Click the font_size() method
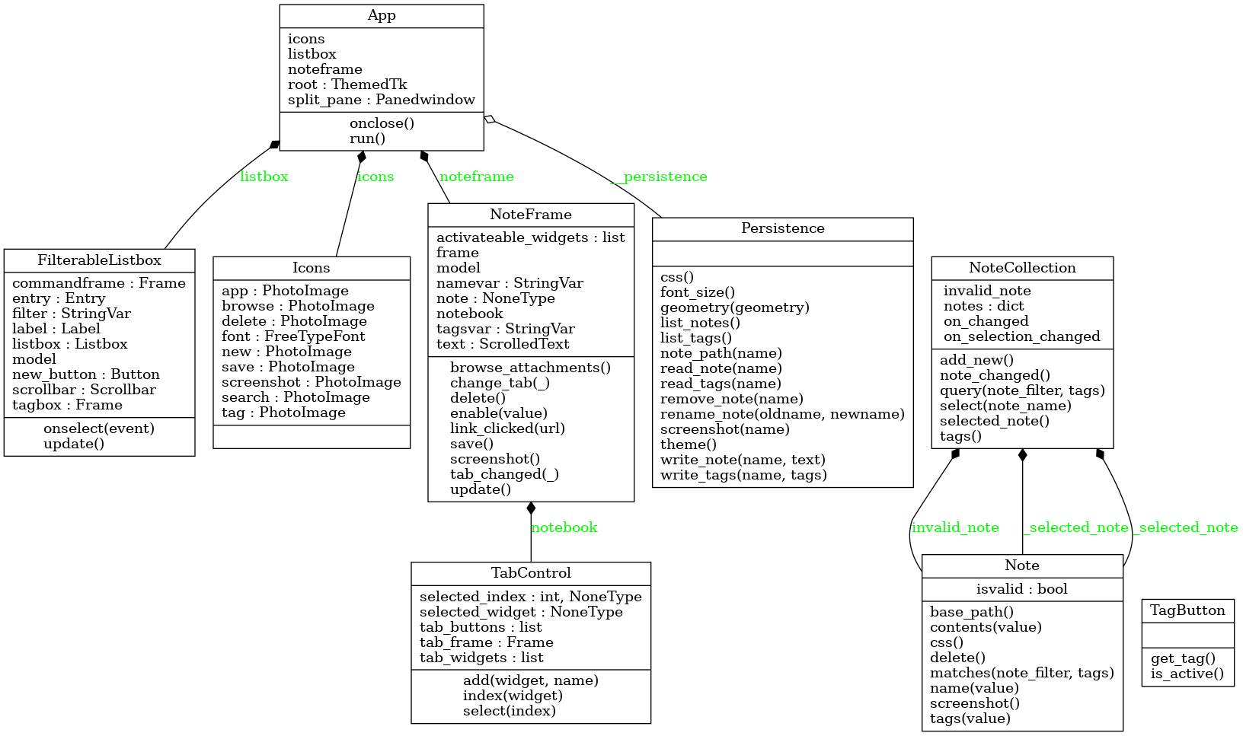 (698, 292)
